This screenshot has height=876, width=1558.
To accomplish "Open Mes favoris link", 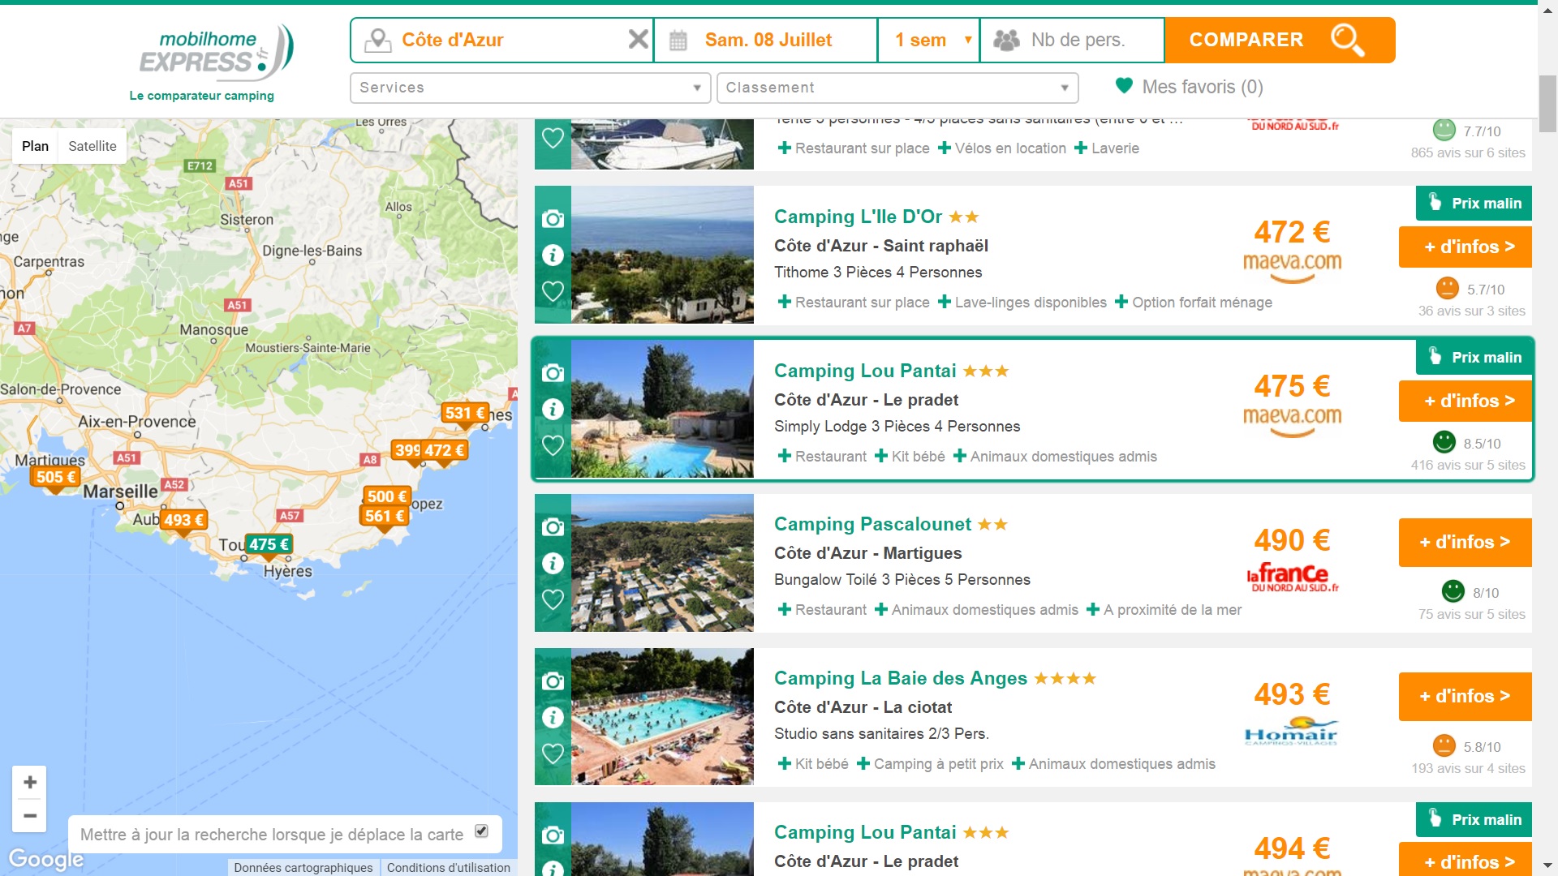I will [x=1190, y=87].
